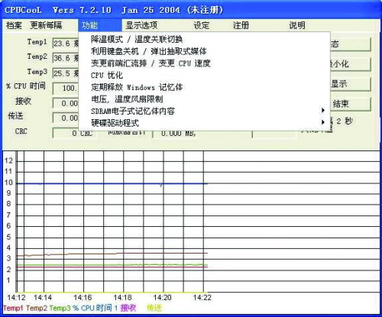Click the % CPU 时间 1 legend label
The image size is (382, 317).
[x=95, y=308]
